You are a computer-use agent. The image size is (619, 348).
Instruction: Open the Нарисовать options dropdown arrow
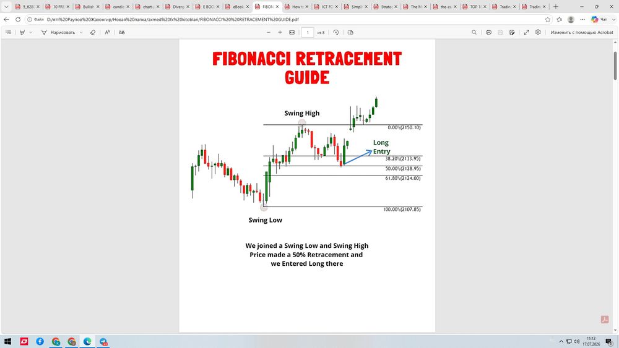coord(81,32)
